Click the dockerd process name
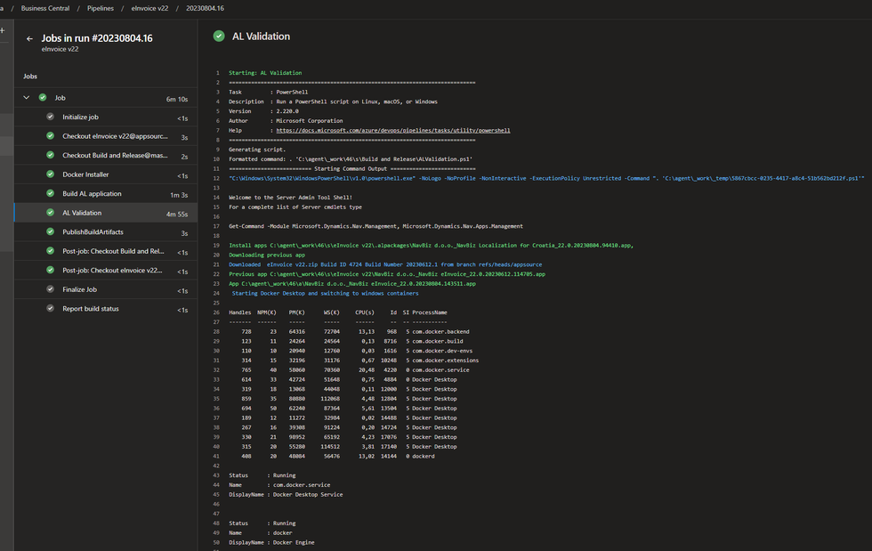 coord(424,457)
